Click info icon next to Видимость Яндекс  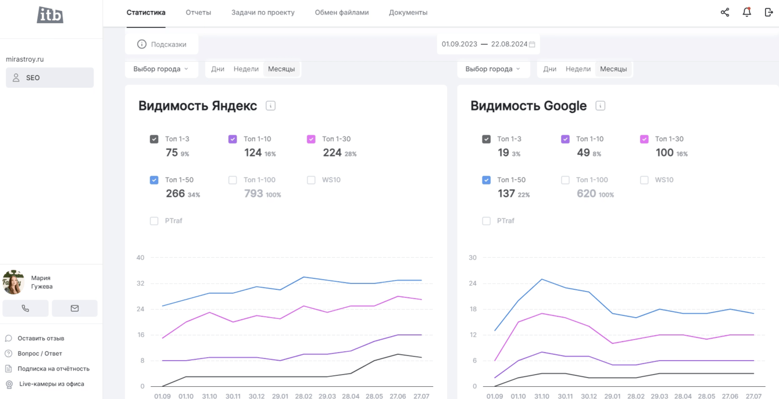(270, 106)
